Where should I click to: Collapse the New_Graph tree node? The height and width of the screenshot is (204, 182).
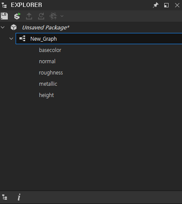click(x=11, y=39)
